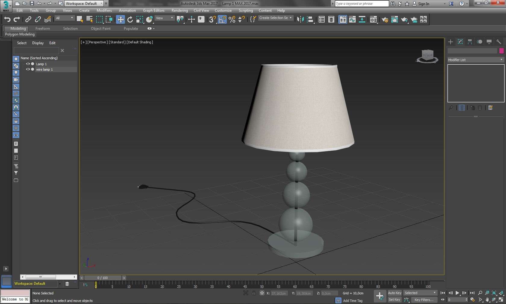This screenshot has width=506, height=304.
Task: Click the Mirror tool icon
Action: pyautogui.click(x=300, y=20)
